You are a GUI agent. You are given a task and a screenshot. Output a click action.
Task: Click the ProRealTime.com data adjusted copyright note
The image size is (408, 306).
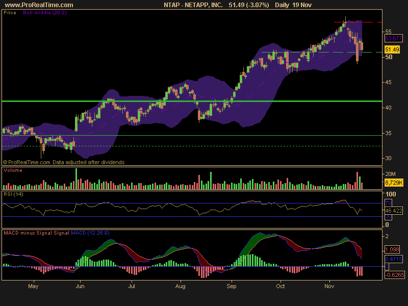click(x=64, y=162)
